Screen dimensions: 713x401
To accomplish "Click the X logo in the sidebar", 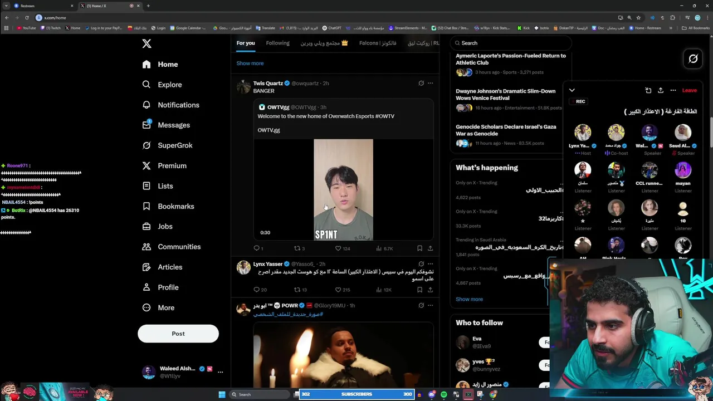I will tap(146, 43).
